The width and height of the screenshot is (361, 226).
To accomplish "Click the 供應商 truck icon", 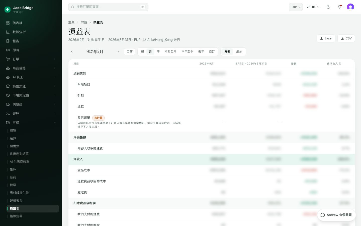I will coord(8,104).
